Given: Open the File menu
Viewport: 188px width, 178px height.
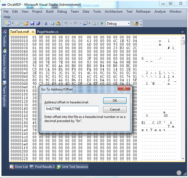Looking at the screenshot, I should click(6, 12).
